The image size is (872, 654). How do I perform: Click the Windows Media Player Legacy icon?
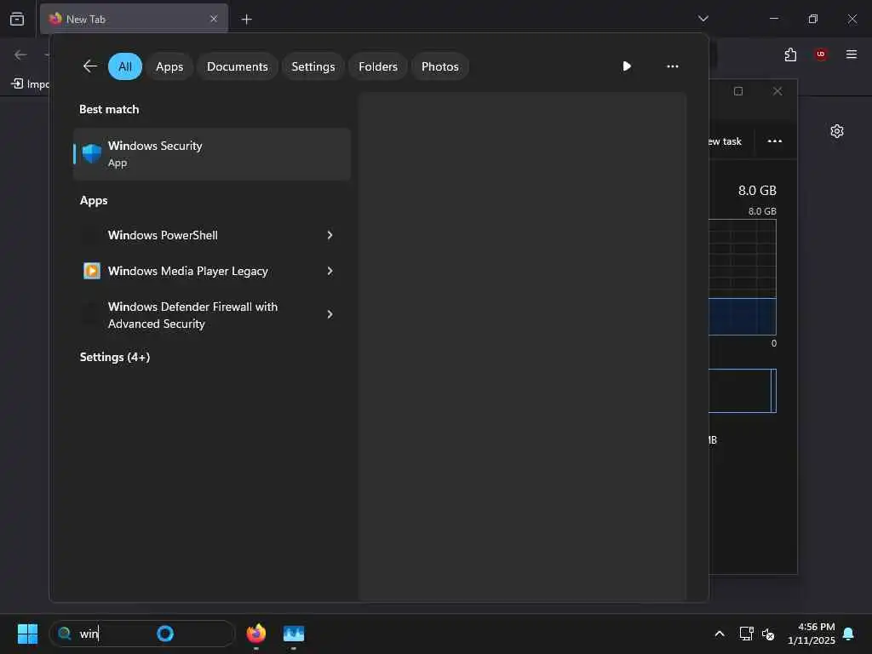click(92, 271)
